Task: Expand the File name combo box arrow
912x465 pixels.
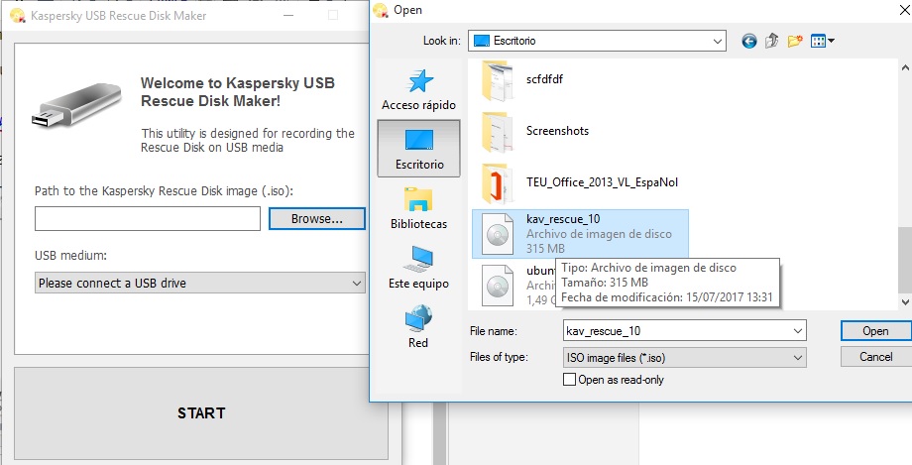Action: click(798, 330)
